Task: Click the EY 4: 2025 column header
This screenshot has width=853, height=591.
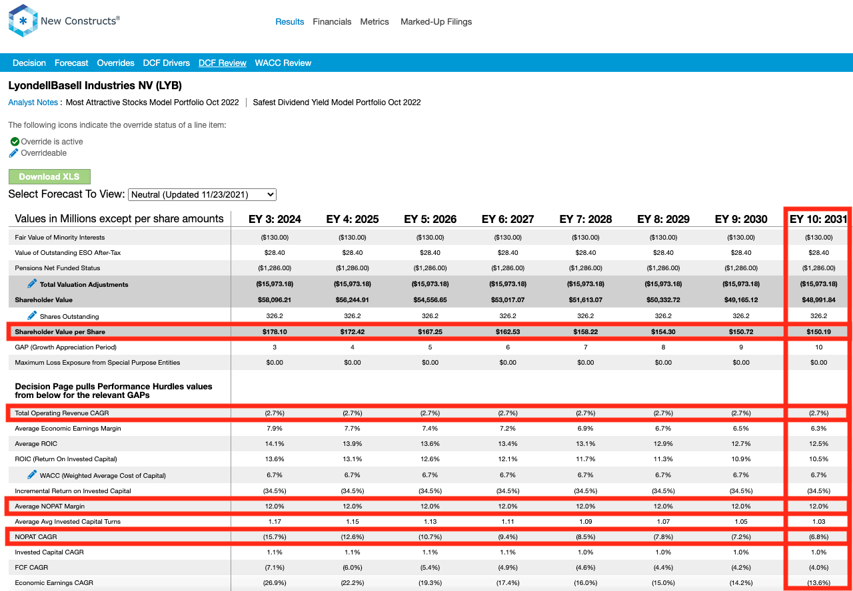Action: pos(353,219)
